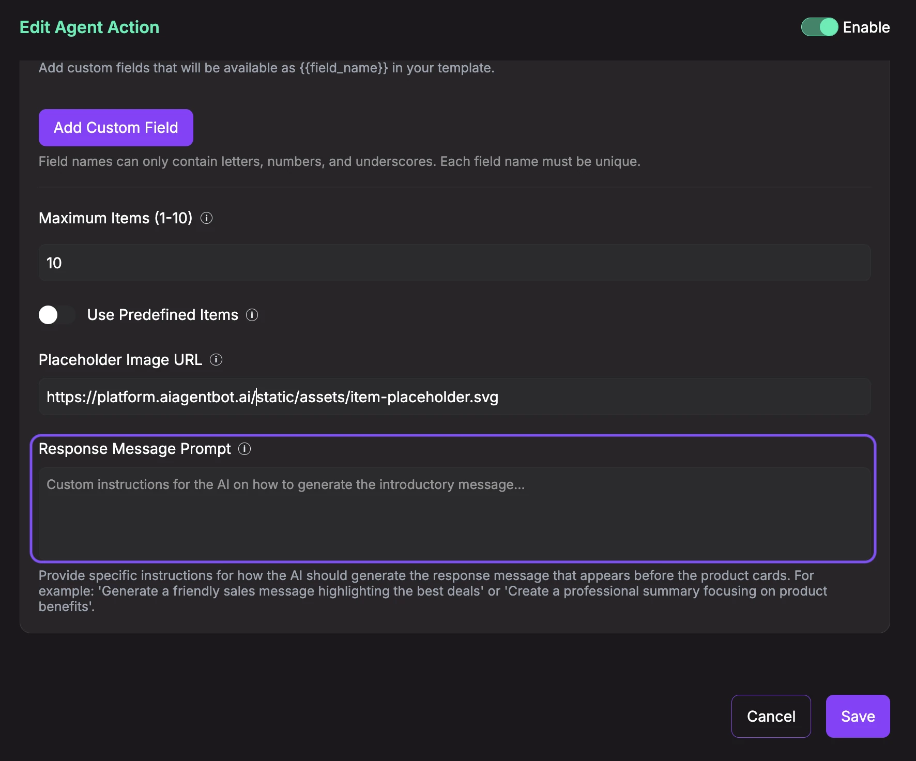Image resolution: width=916 pixels, height=761 pixels.
Task: Select the value 10 to edit it
Action: pos(54,263)
